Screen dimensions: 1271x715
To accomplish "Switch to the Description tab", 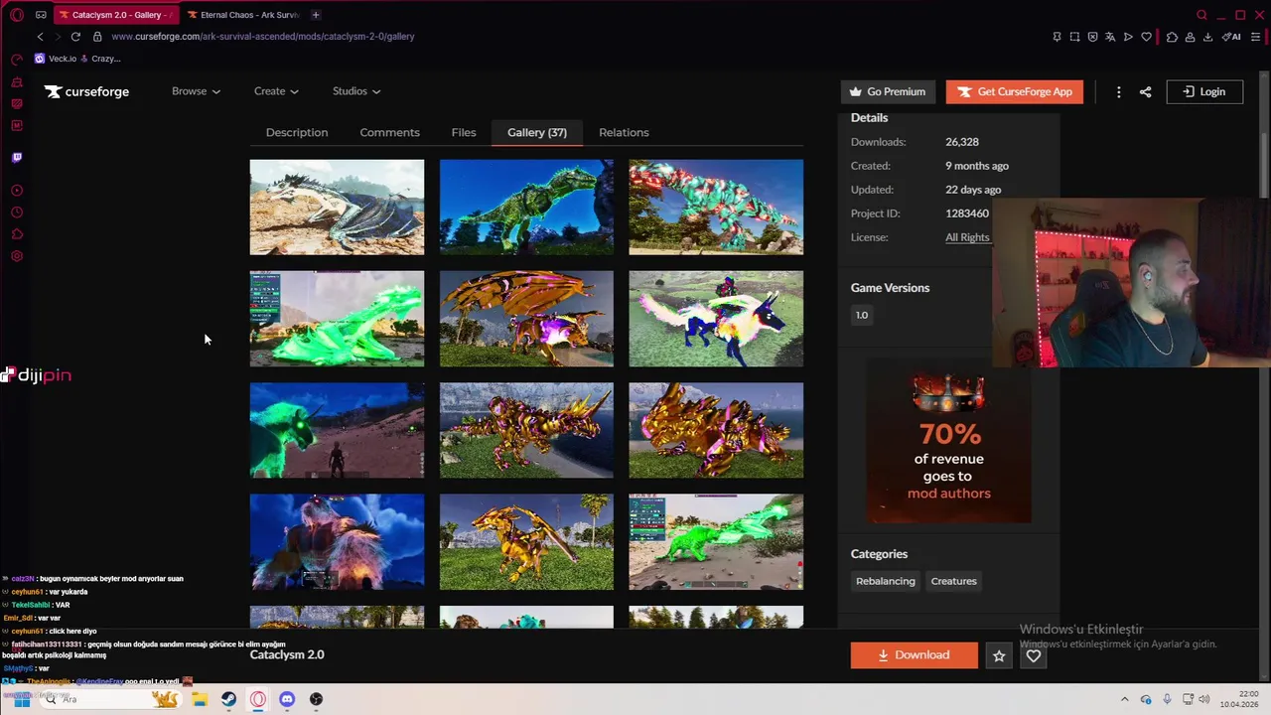I will point(297,132).
